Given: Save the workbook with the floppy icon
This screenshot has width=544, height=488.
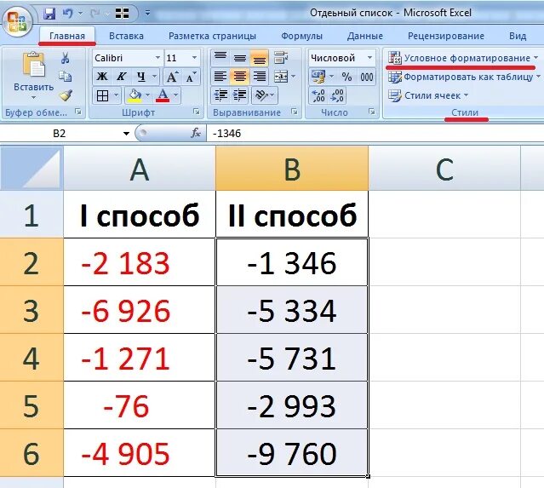Looking at the screenshot, I should click(x=49, y=14).
